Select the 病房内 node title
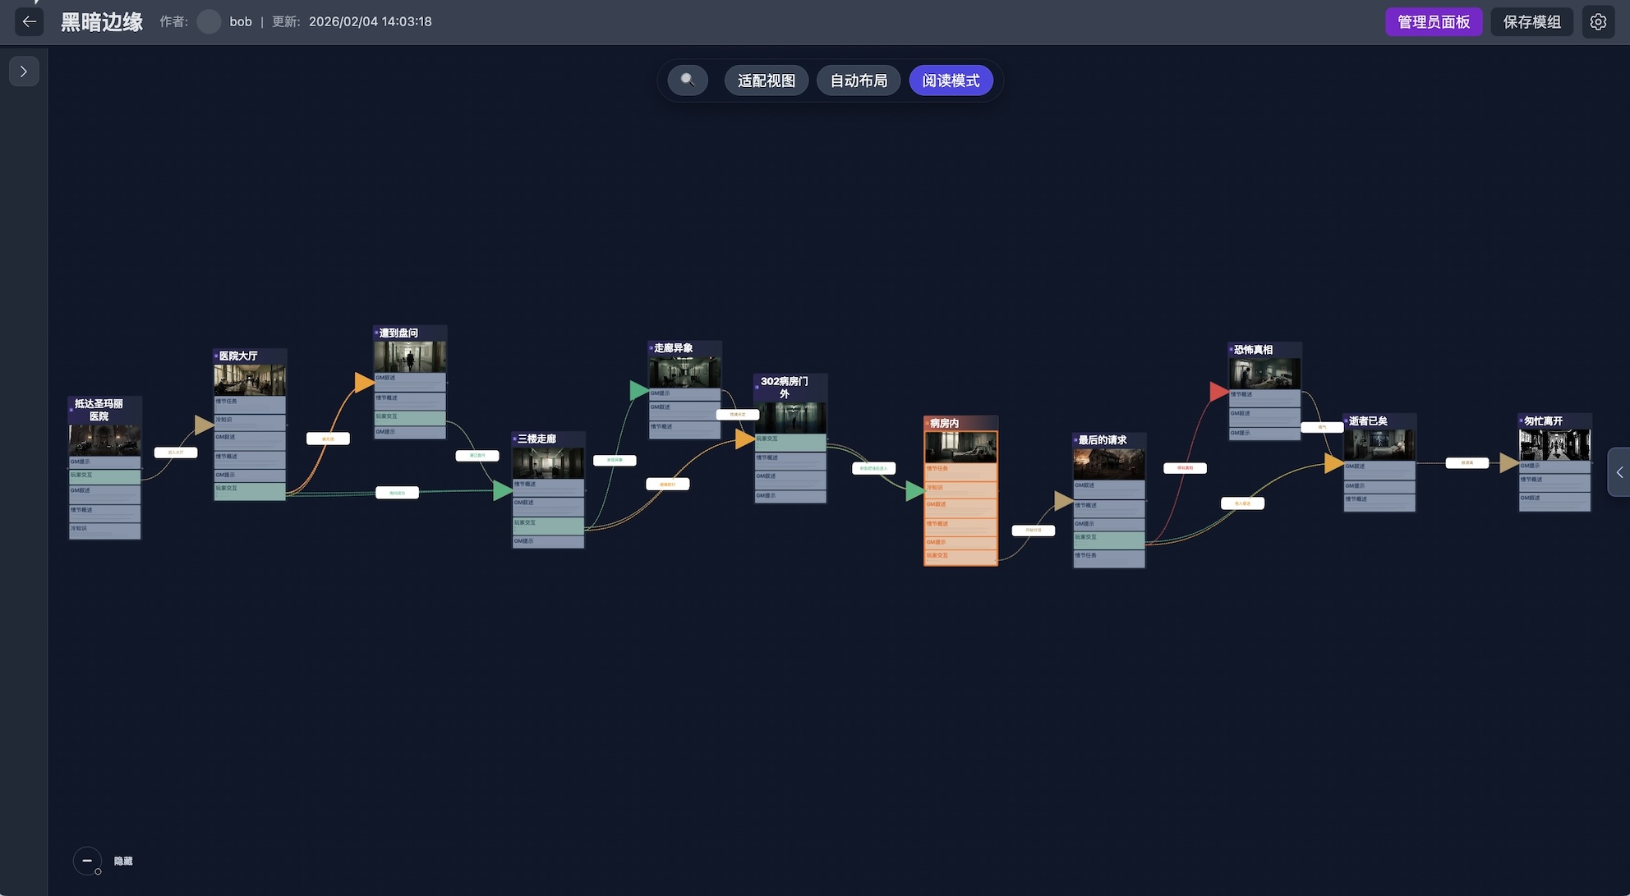 pos(945,423)
